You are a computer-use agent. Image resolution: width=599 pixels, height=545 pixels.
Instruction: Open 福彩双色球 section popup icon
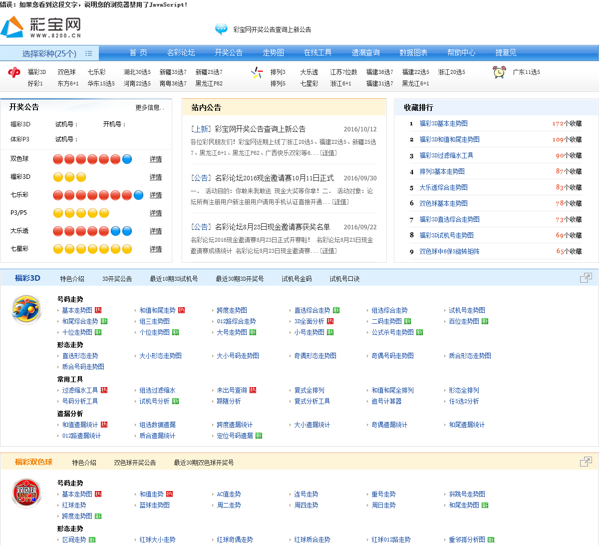(586, 462)
